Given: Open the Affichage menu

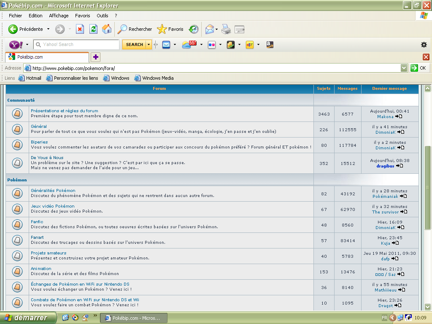Looking at the screenshot, I should (x=59, y=16).
